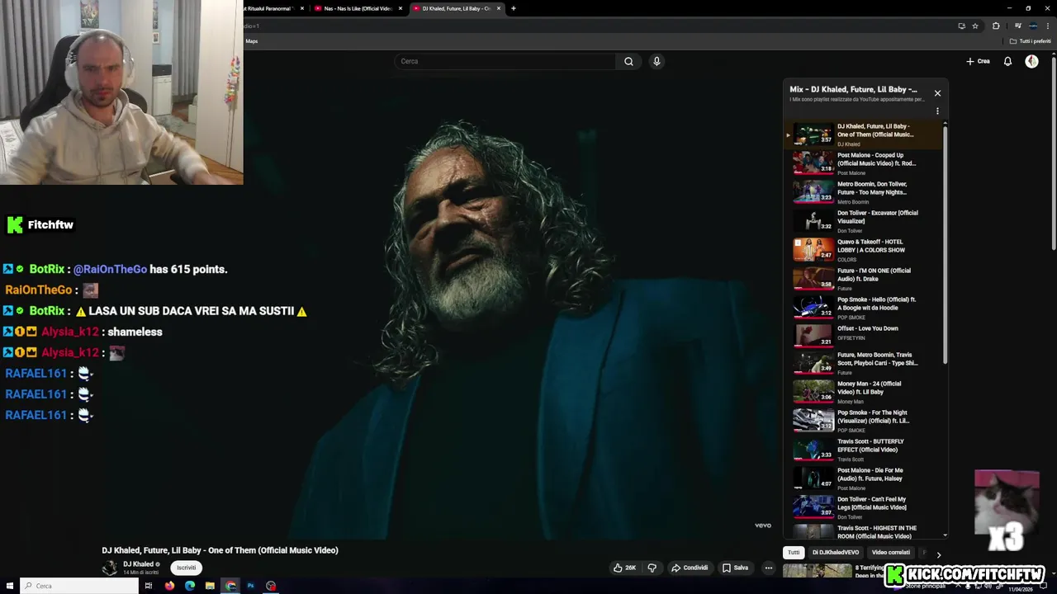Click the Maps bookmark
Image resolution: width=1057 pixels, height=594 pixels.
tap(251, 41)
